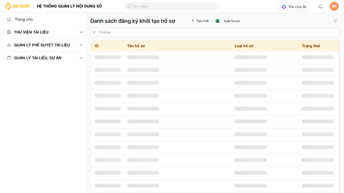Click the home icon beside Trang chủ
Image resolution: width=344 pixels, height=193 pixels.
[9, 19]
